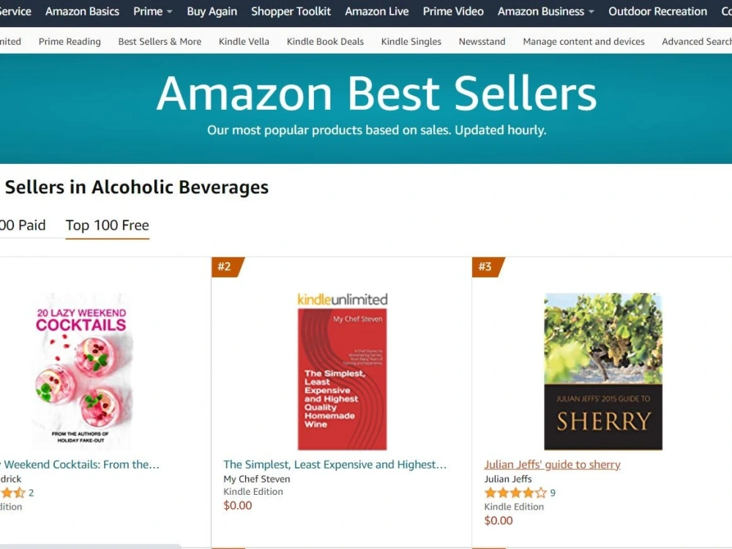Click the #3 rank badge
This screenshot has width=732, height=549.
(488, 266)
